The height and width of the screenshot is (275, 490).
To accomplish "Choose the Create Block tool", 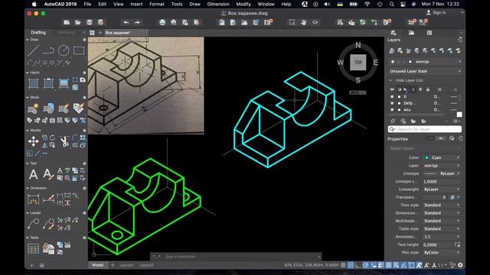I will tap(34, 108).
